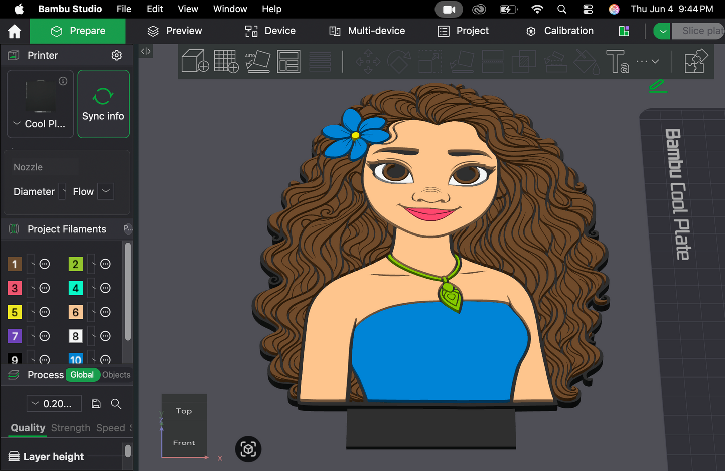Switch to the Device tab
The height and width of the screenshot is (471, 725).
(x=270, y=31)
